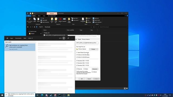This screenshot has width=173, height=97.
Task: Click Cancel in Properties dialog
Action: [x=89, y=79]
